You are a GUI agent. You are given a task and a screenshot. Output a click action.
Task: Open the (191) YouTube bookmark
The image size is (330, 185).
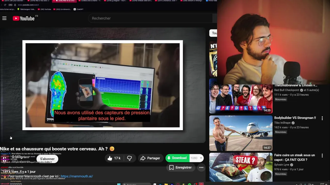[44, 9]
